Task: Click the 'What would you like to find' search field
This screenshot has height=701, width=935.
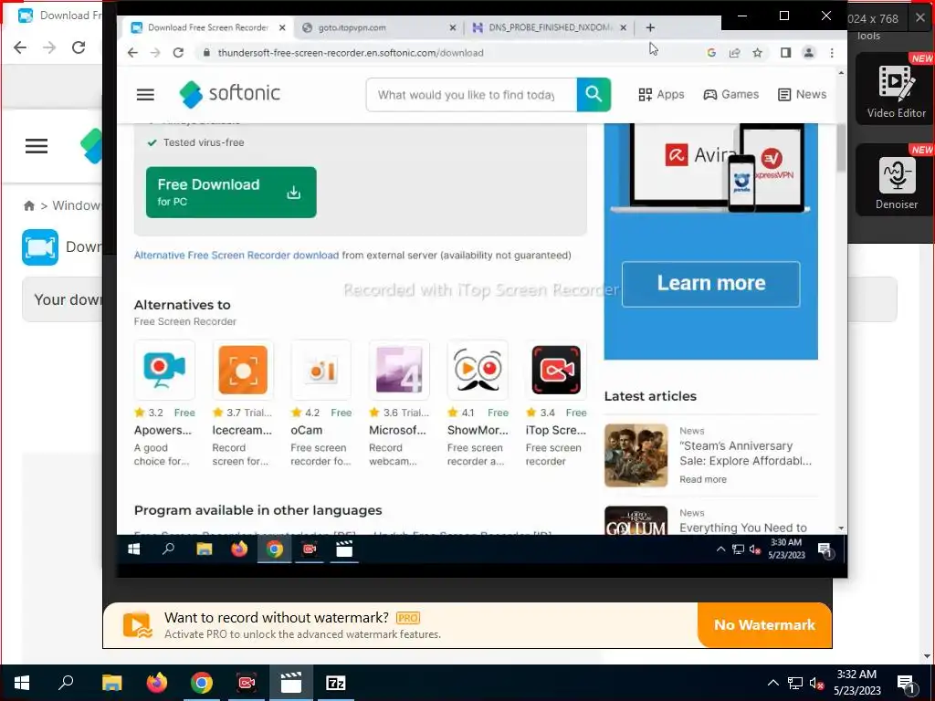Action: tap(471, 94)
